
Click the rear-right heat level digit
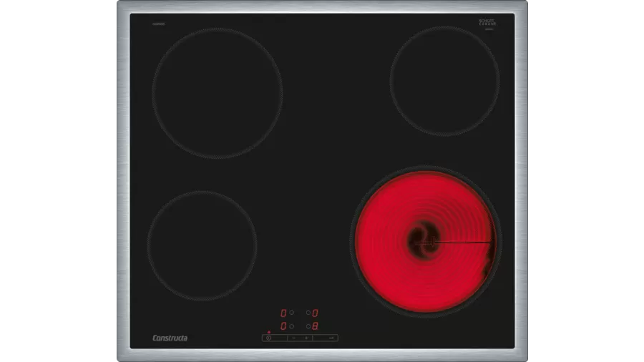click(x=316, y=313)
